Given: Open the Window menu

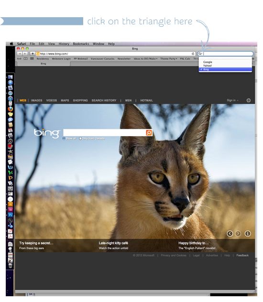Looking at the screenshot, I should tap(98, 43).
